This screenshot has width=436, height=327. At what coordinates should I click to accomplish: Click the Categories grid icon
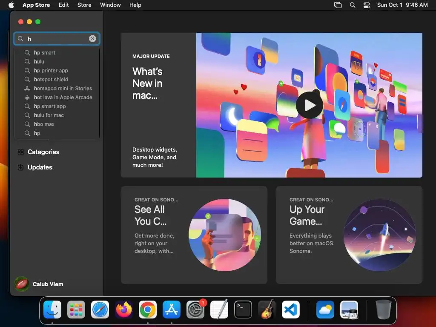pyautogui.click(x=20, y=152)
